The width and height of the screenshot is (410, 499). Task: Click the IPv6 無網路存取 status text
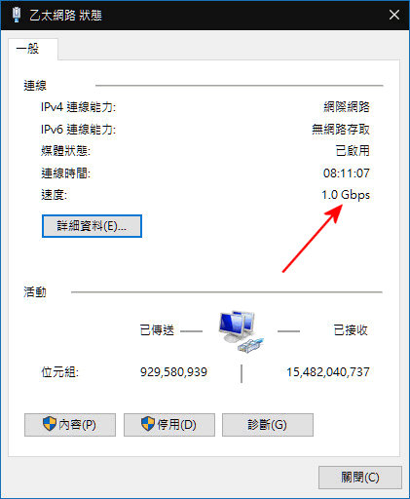point(341,130)
